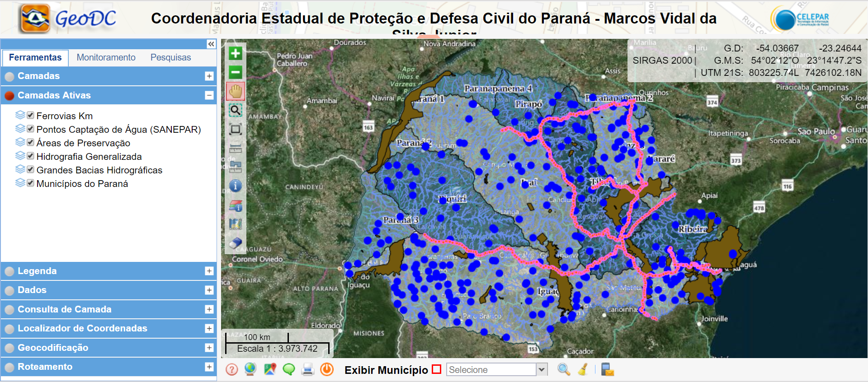Toggle Áreas de Preservação layer checkbox

[x=30, y=143]
